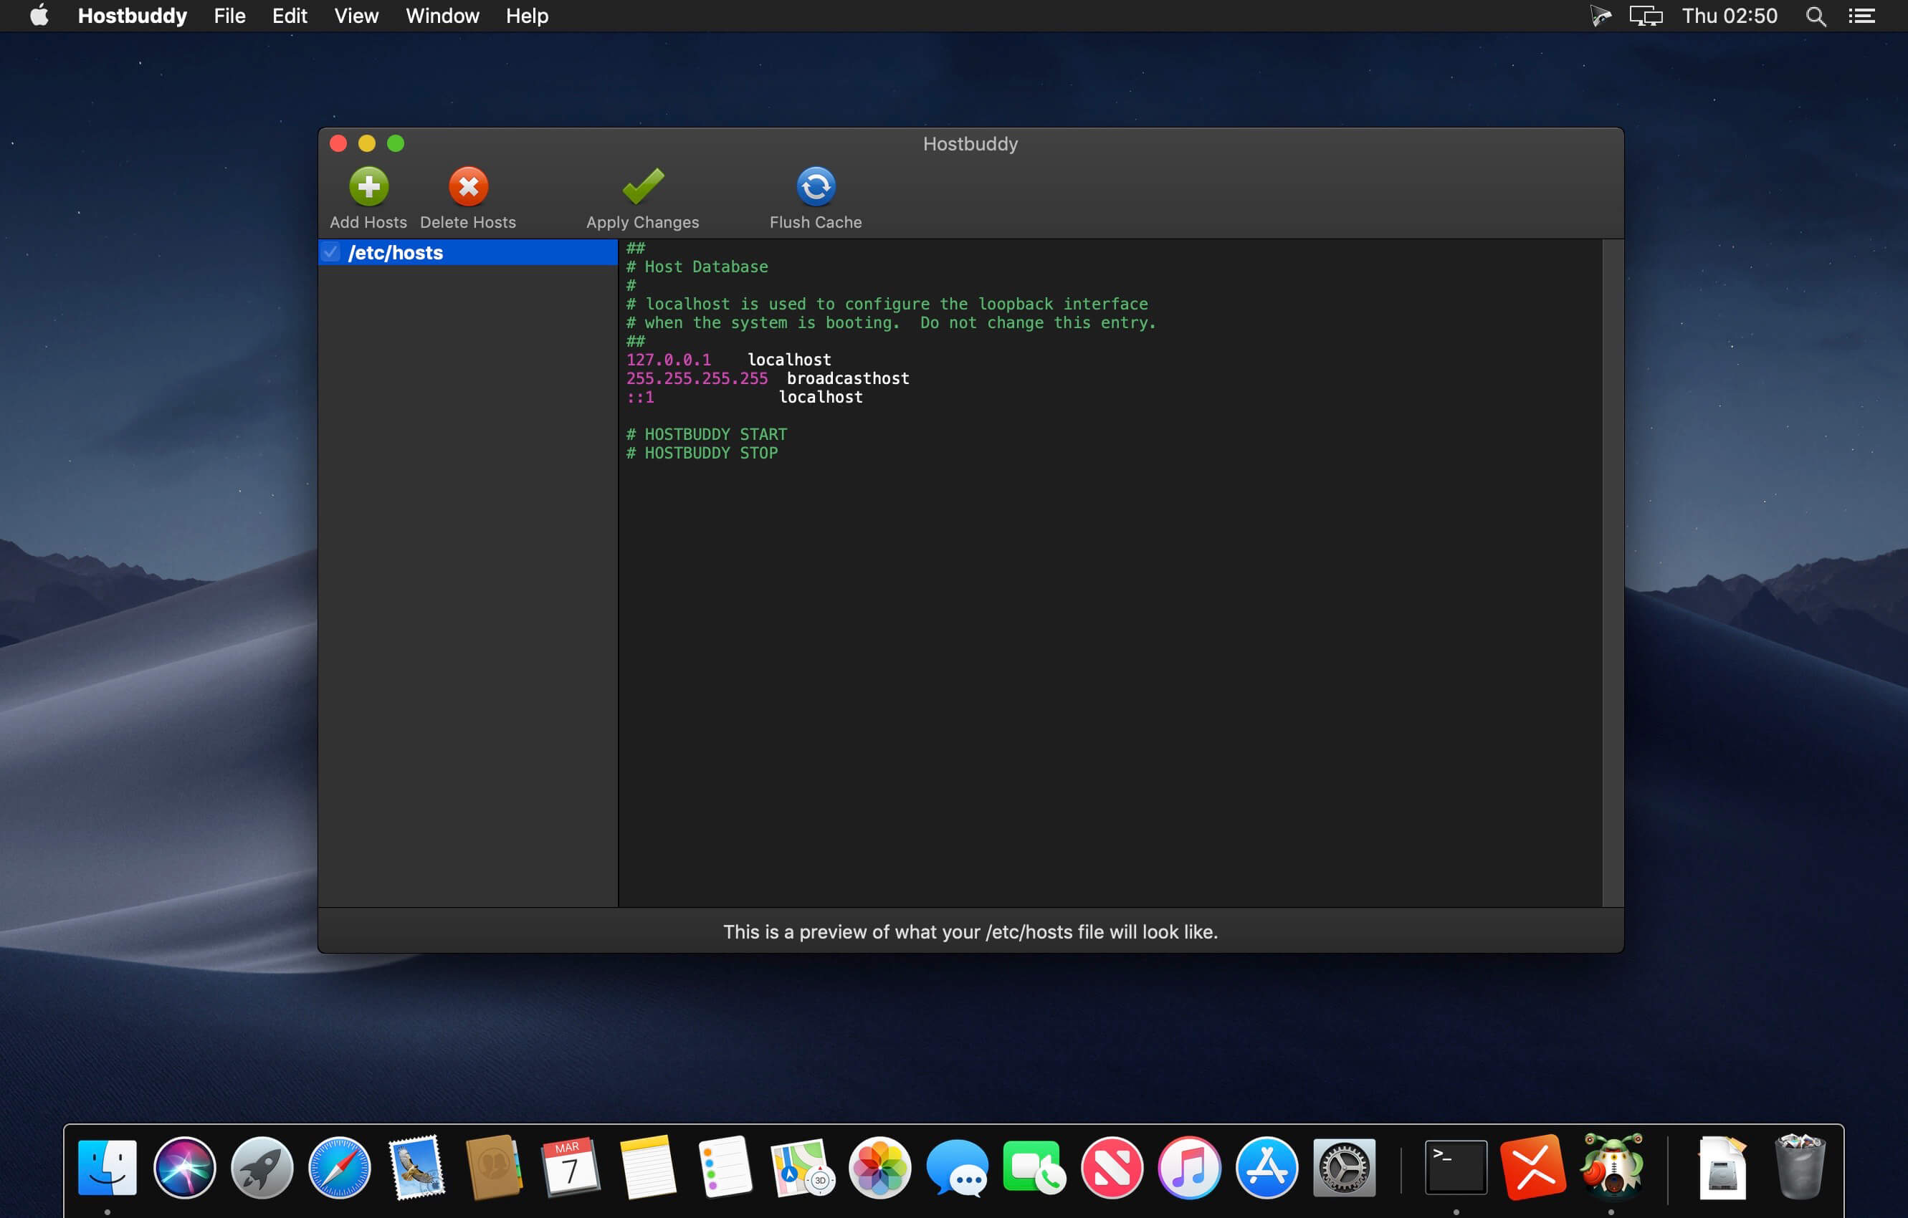The width and height of the screenshot is (1908, 1218).
Task: Click the Help menu item
Action: (x=525, y=16)
